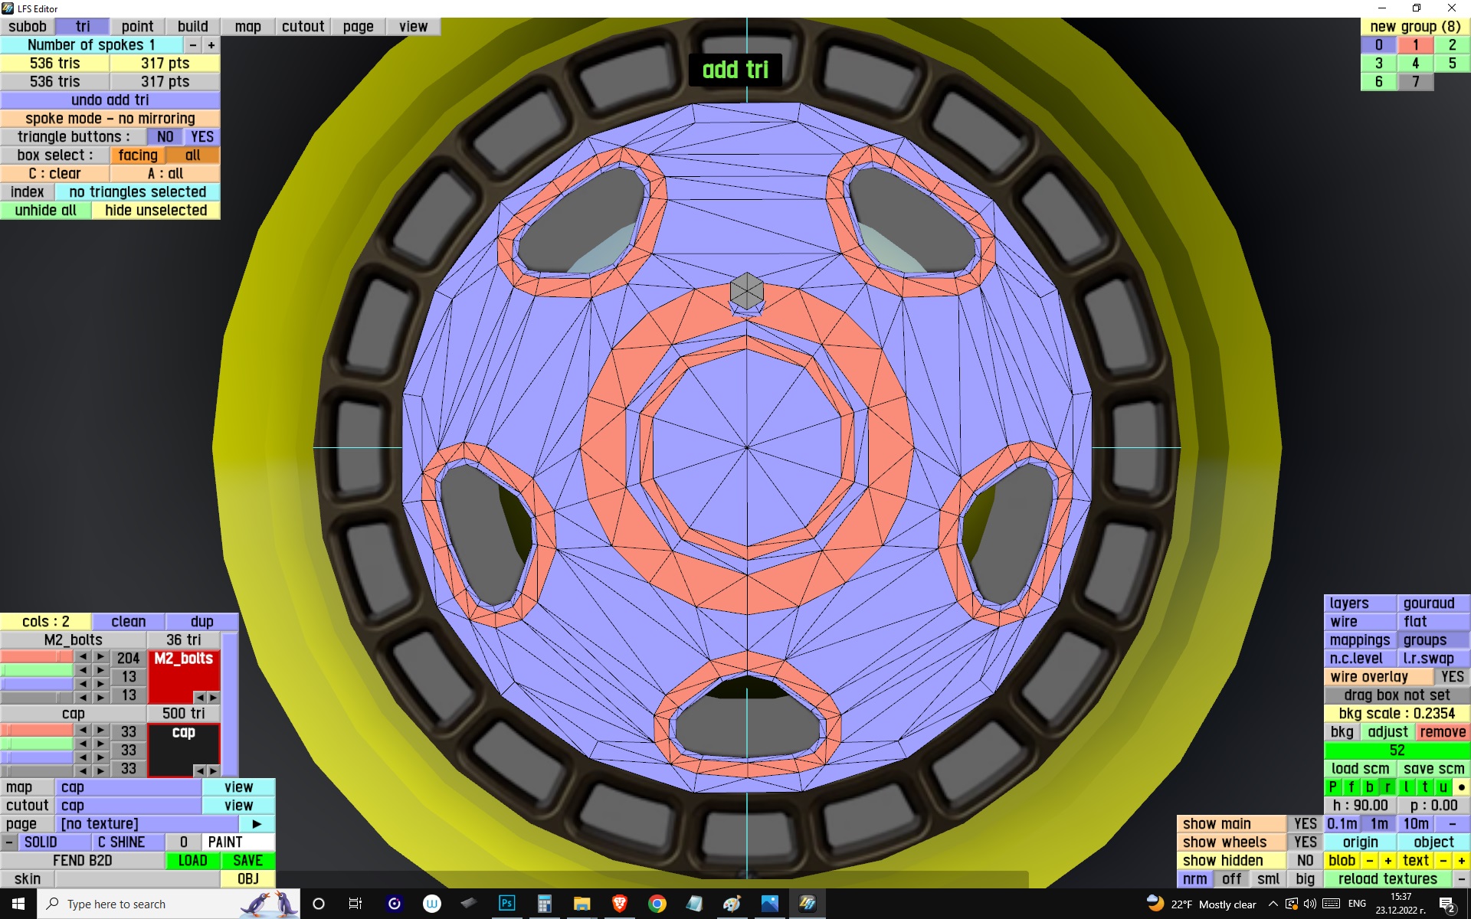Collapse panel with minus beside SOLID
Viewport: 1471px width, 919px height.
(8, 842)
